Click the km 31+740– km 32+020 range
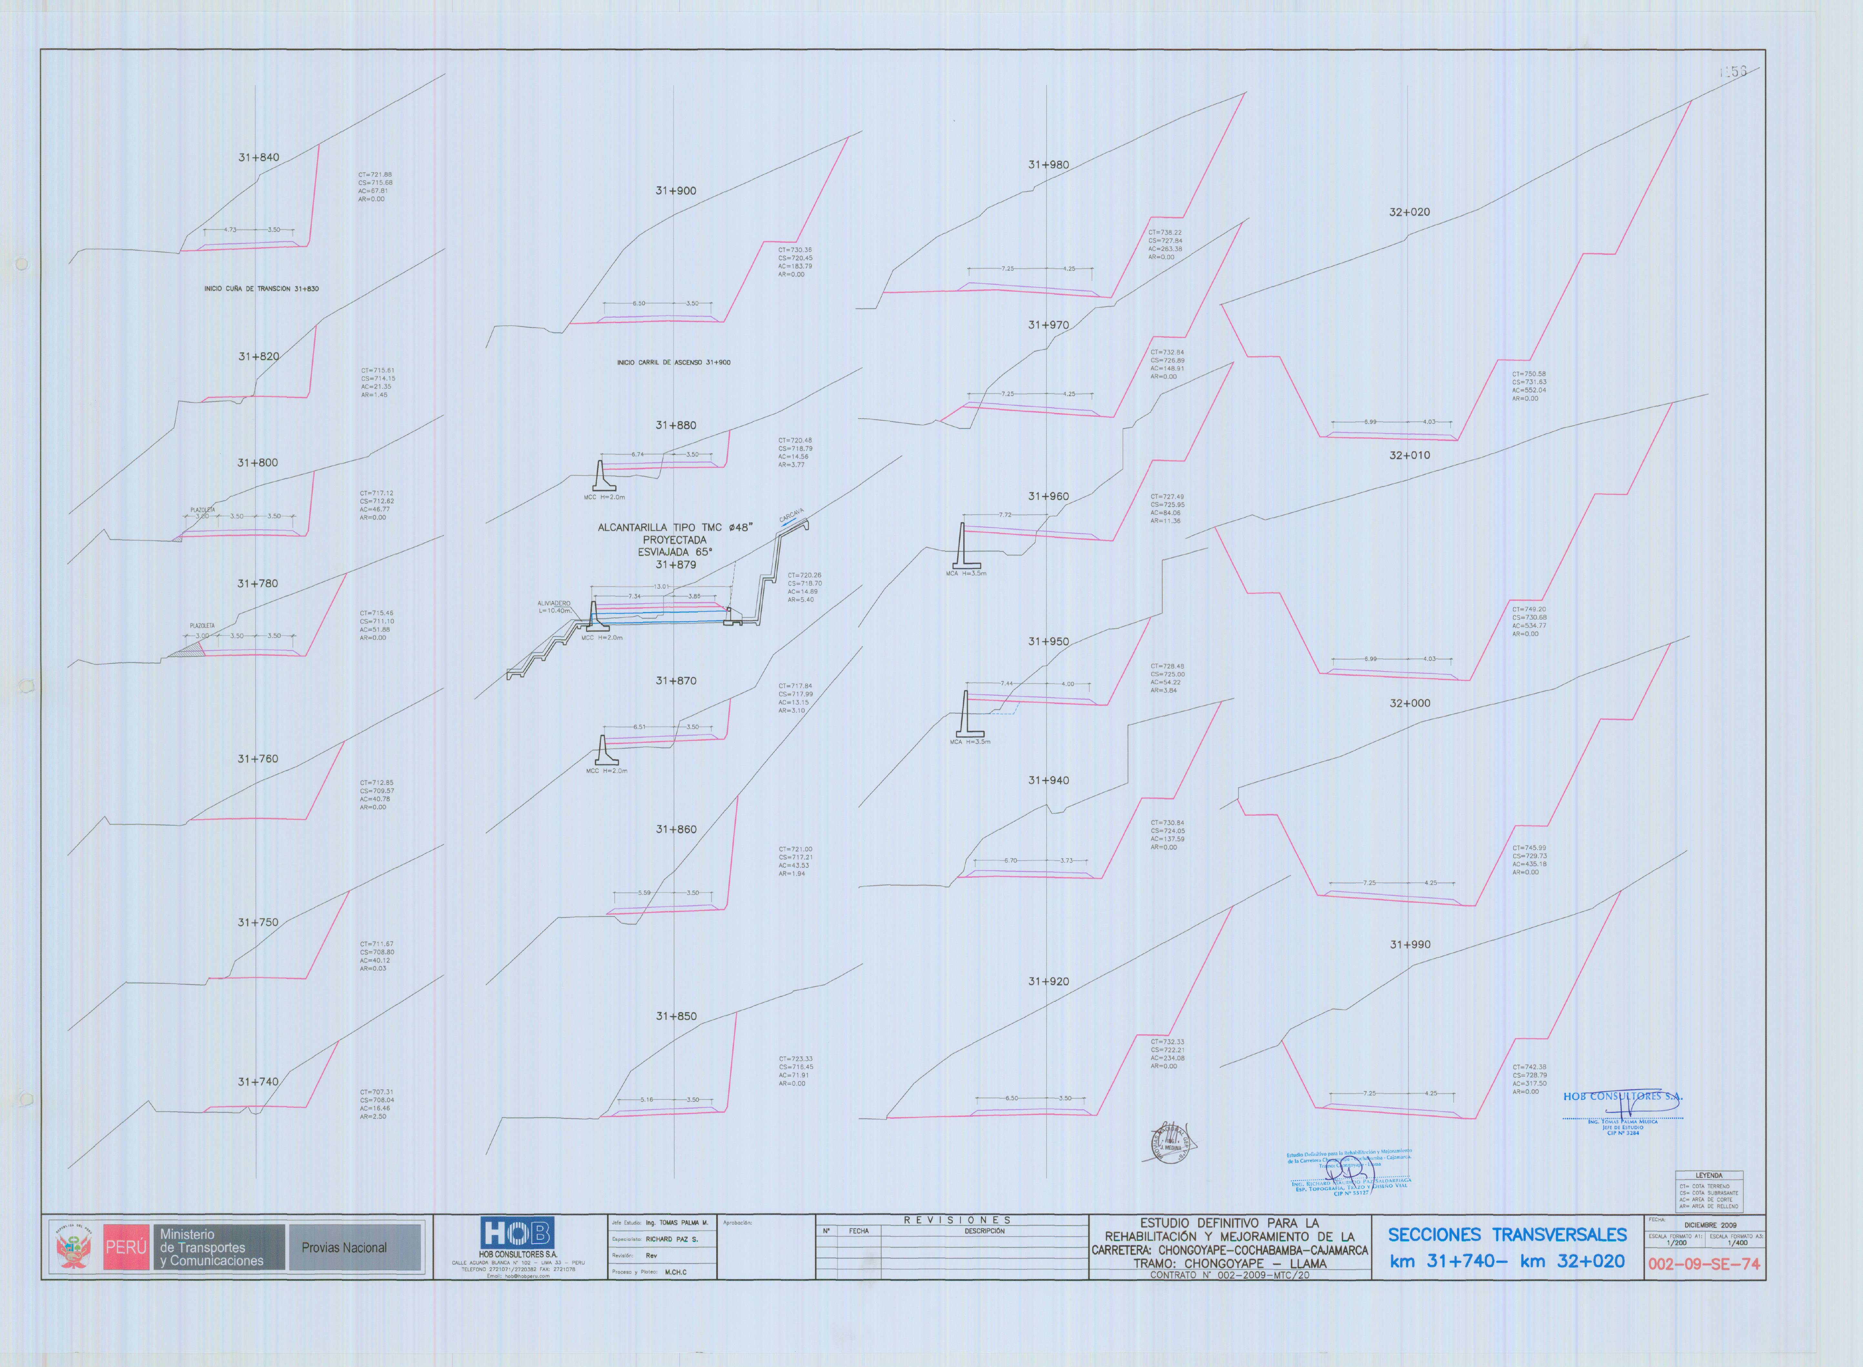The image size is (1863, 1367). (1507, 1261)
